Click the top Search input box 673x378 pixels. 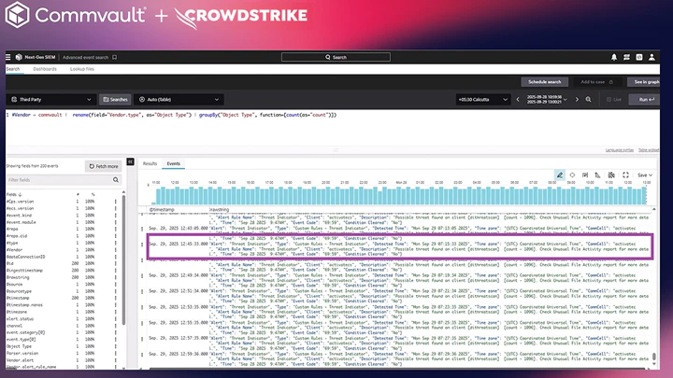tap(336, 57)
